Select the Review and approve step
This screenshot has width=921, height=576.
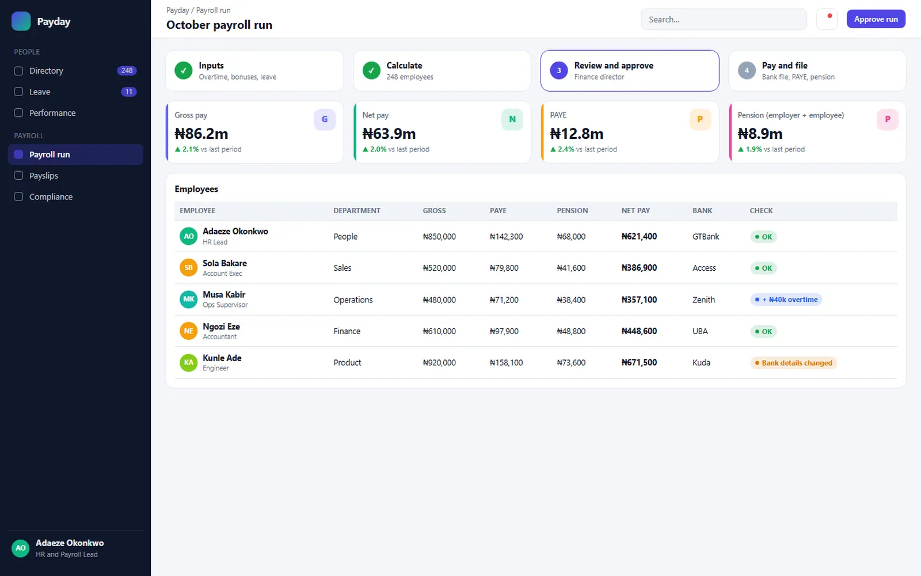click(x=630, y=71)
